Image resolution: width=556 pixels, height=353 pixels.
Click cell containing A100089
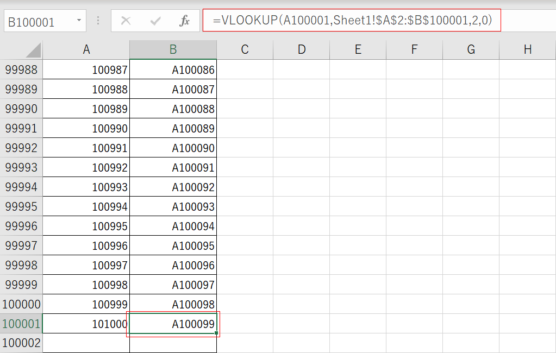tap(173, 128)
